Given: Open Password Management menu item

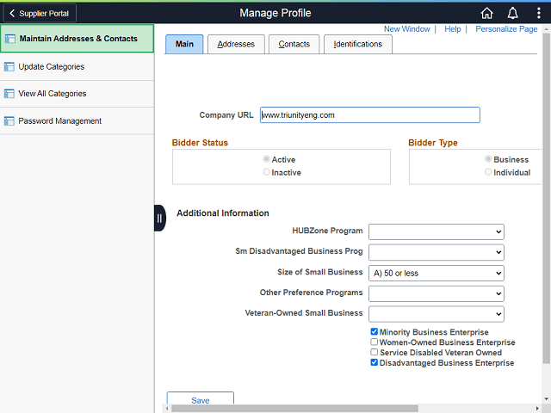Looking at the screenshot, I should click(77, 121).
